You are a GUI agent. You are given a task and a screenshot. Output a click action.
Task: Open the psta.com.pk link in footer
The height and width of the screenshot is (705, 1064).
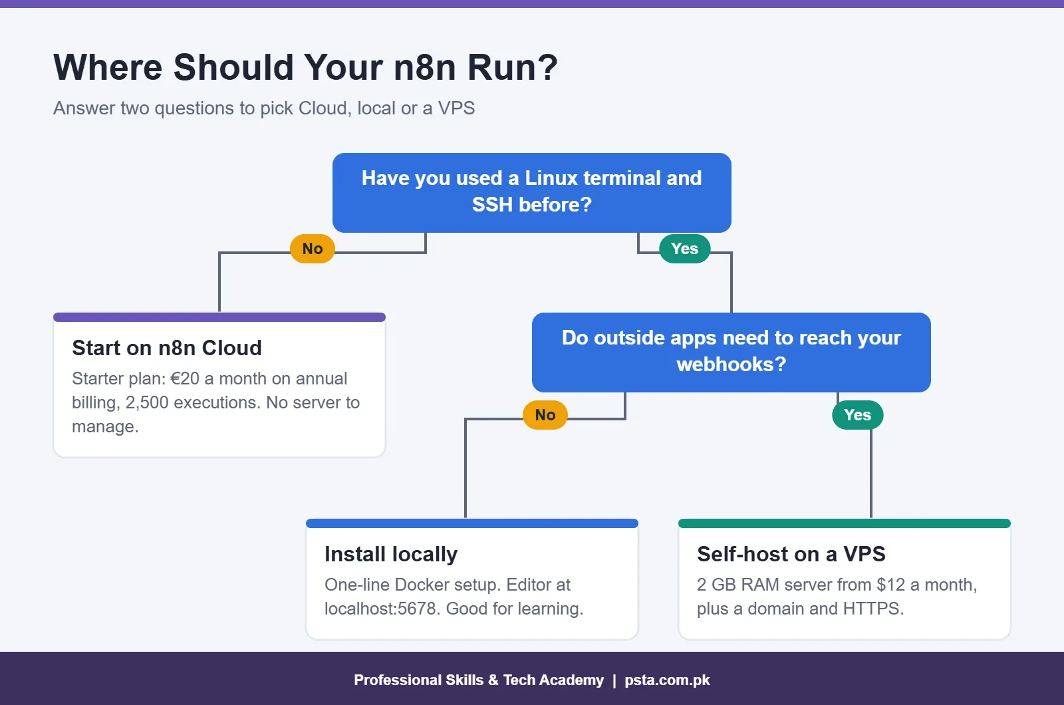[x=667, y=680]
